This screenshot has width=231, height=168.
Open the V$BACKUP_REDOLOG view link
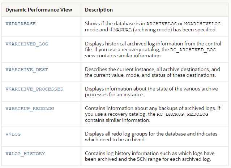[x=30, y=109]
